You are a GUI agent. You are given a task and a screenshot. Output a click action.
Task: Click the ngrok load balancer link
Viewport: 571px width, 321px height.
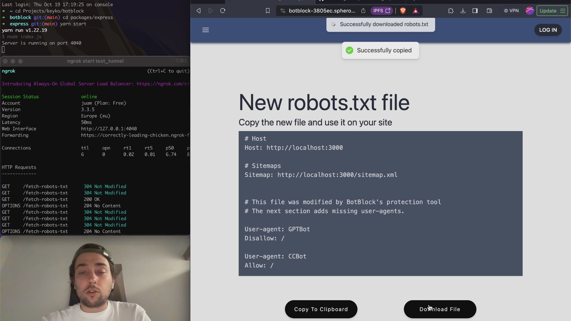163,84
